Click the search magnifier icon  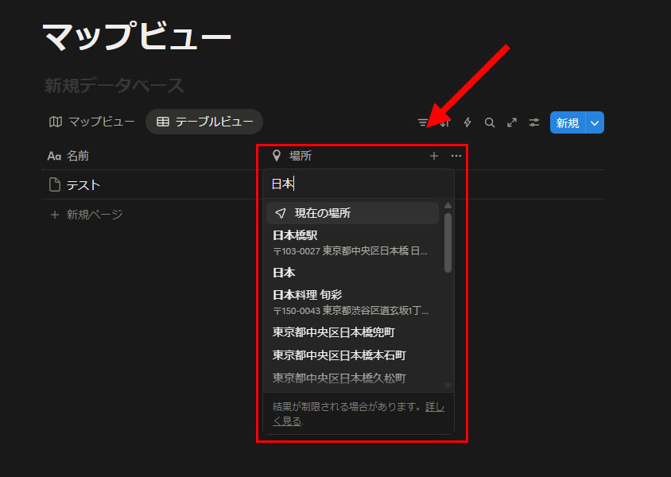(490, 122)
